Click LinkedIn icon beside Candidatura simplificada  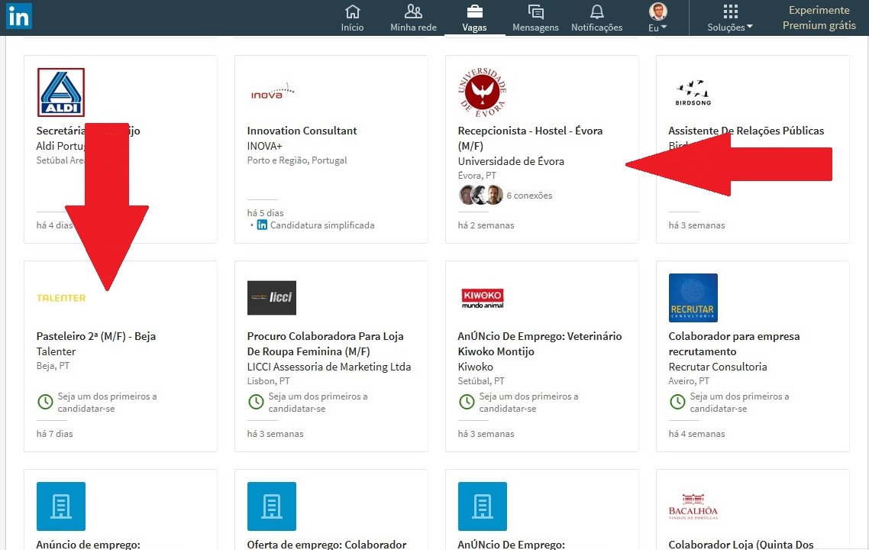tap(262, 225)
